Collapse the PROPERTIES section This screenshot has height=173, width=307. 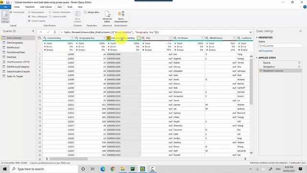257,37
